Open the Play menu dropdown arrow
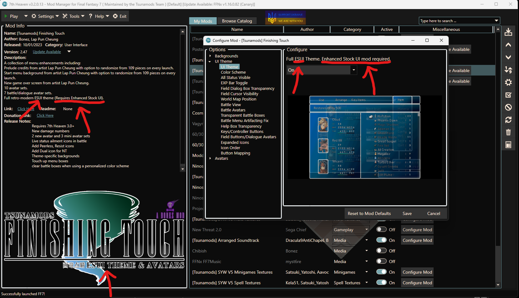This screenshot has height=298, width=519. (26, 16)
